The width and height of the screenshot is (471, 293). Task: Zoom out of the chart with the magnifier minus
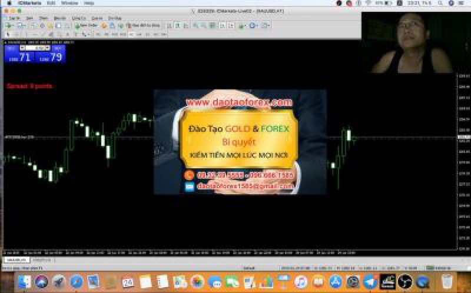tap(203, 25)
